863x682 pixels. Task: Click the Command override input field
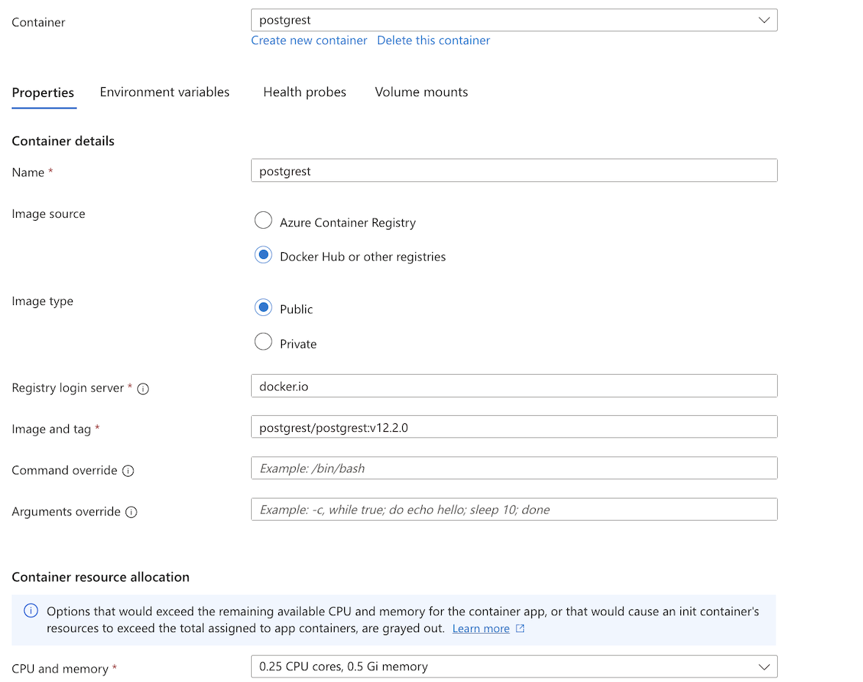pyautogui.click(x=514, y=468)
